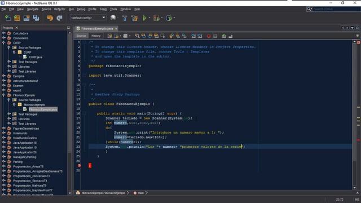The width and height of the screenshot is (361, 203).
Task: Click the New Project toolbar icon
Action: click(17, 18)
